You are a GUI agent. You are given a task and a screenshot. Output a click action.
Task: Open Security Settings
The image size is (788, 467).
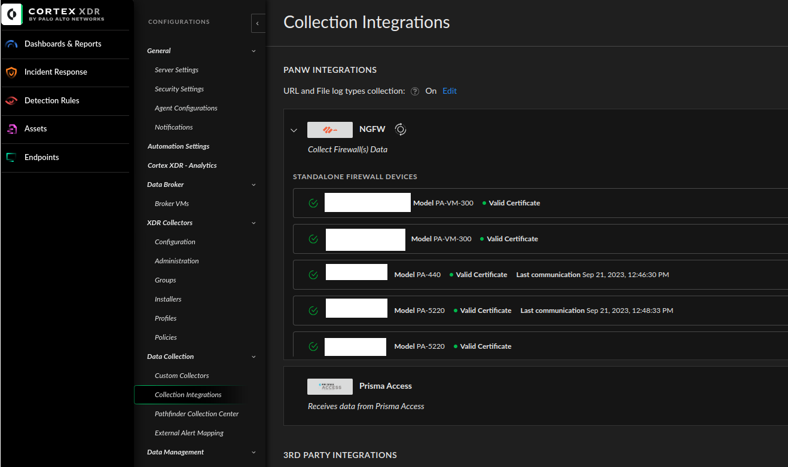tap(179, 89)
